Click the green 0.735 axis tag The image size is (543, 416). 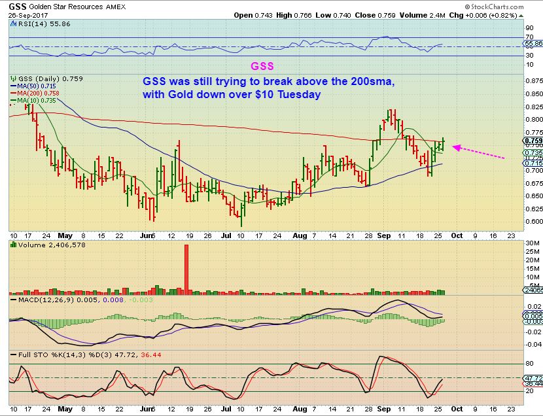(x=533, y=152)
